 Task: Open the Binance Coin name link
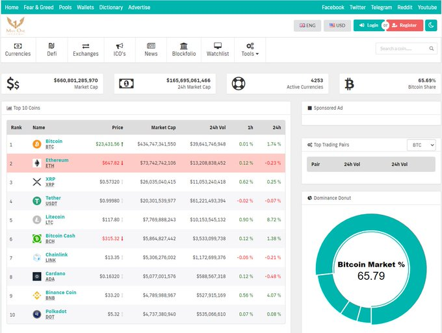(x=61, y=292)
